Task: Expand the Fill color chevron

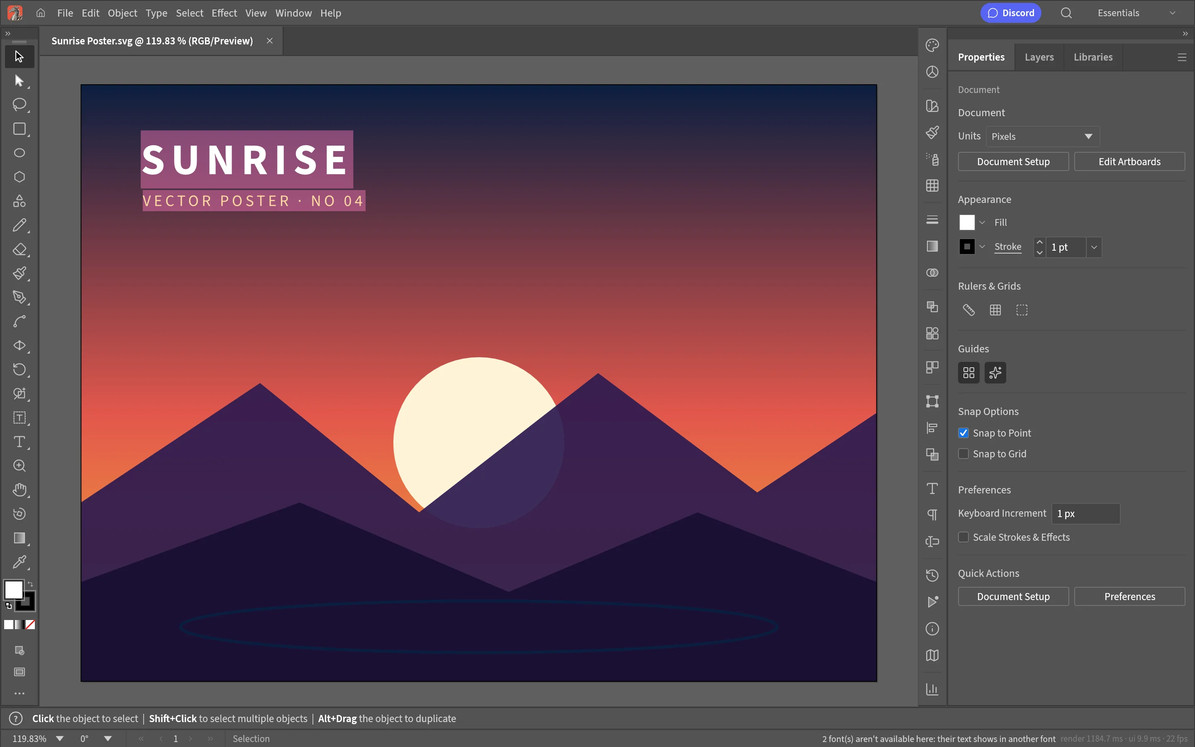Action: click(982, 222)
